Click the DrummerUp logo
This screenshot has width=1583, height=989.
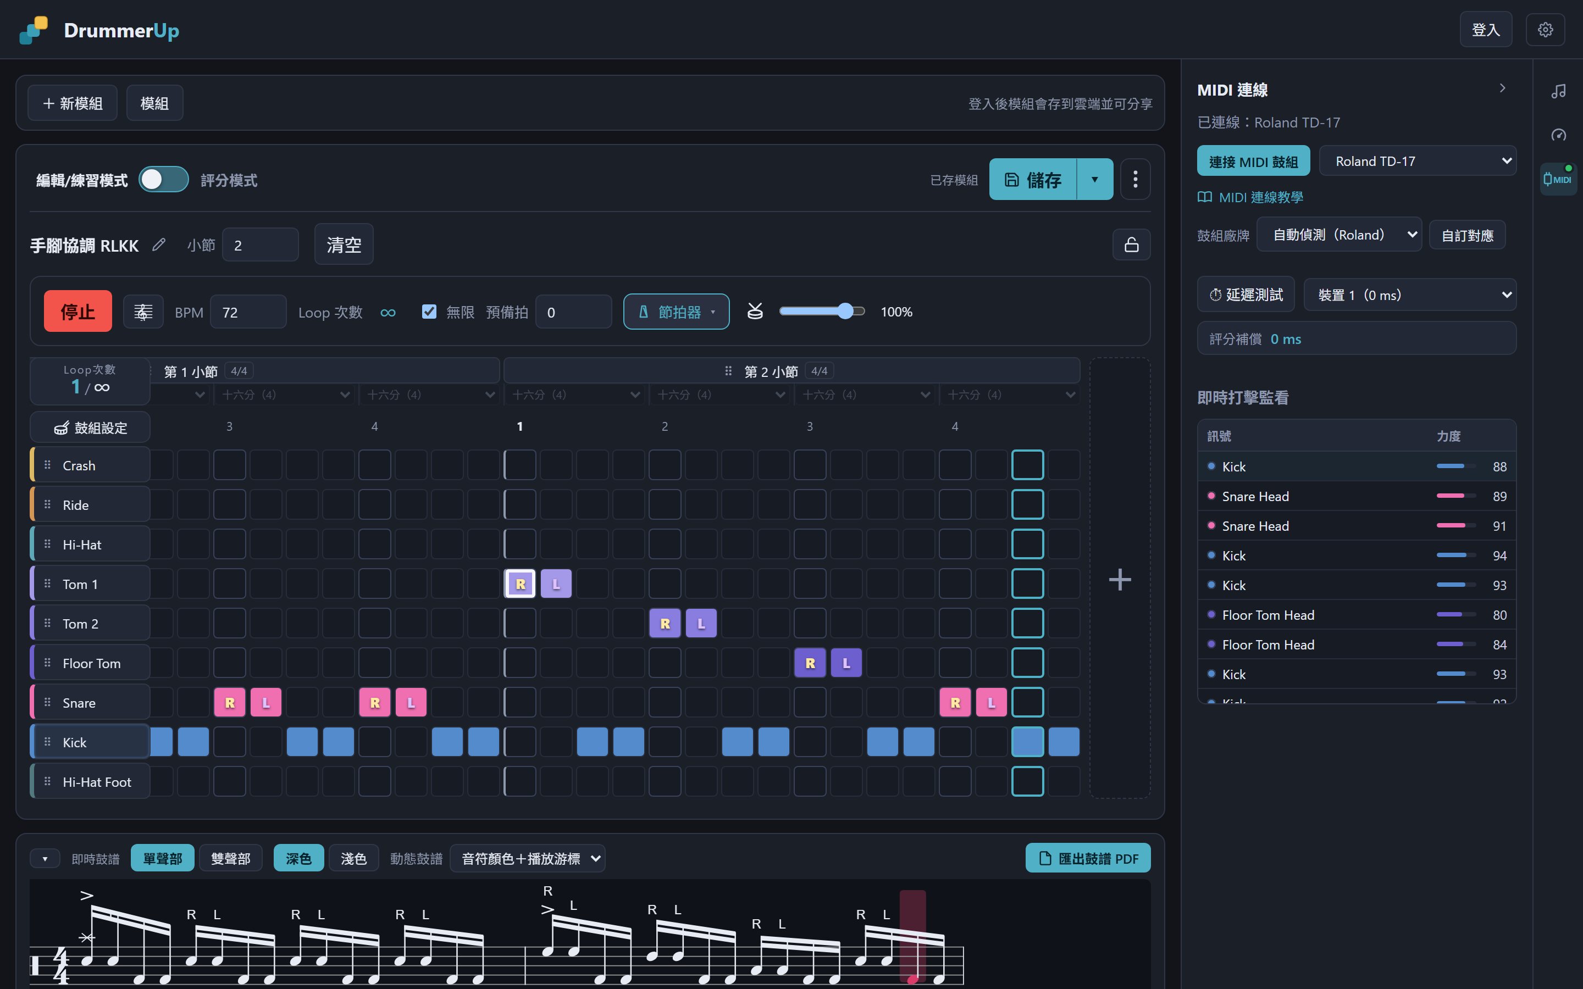(x=99, y=30)
